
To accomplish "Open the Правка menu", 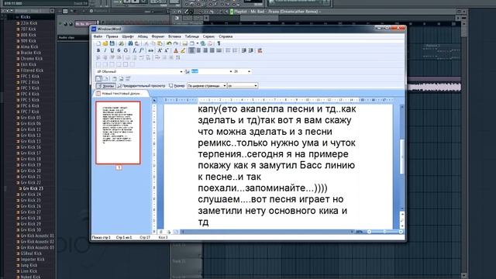I will [112, 36].
